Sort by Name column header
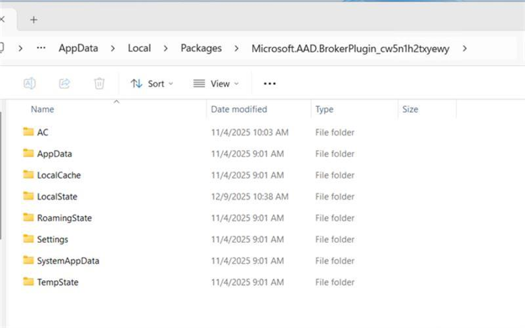Image resolution: width=525 pixels, height=328 pixels. click(x=43, y=109)
